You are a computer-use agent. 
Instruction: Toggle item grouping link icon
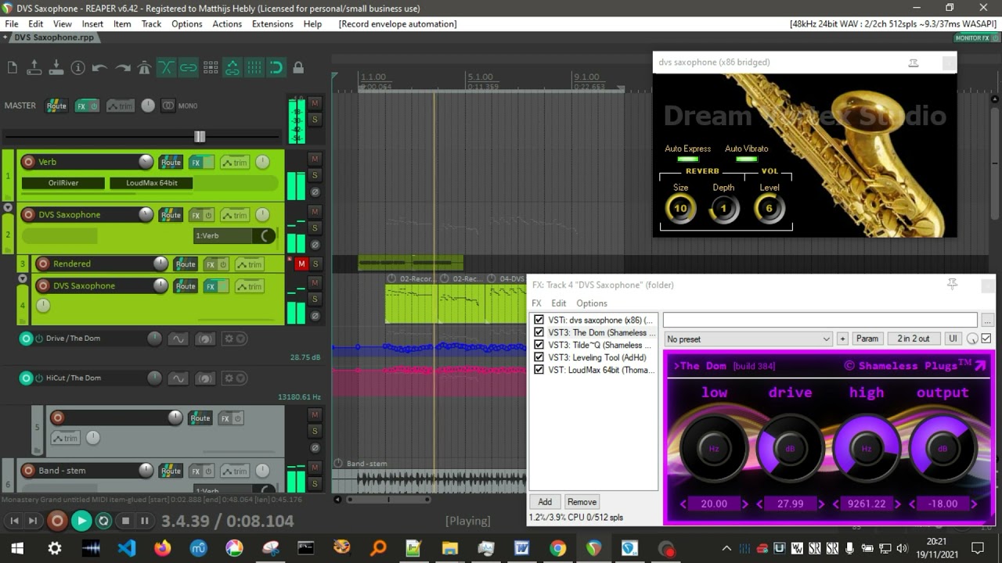pyautogui.click(x=189, y=68)
